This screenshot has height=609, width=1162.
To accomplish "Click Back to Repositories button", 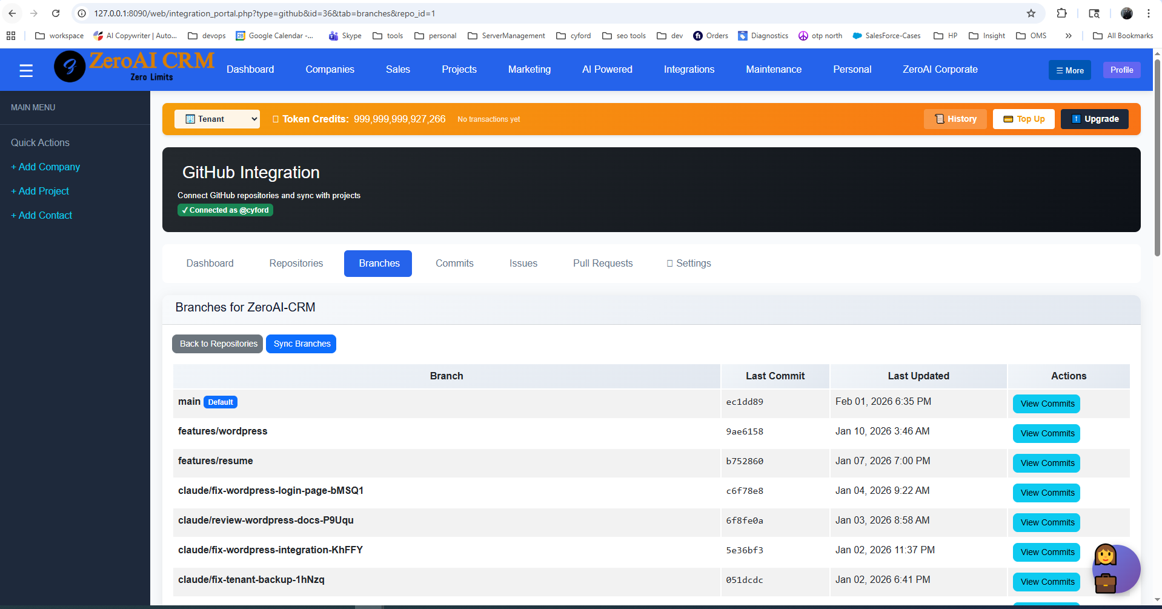I will coord(218,344).
